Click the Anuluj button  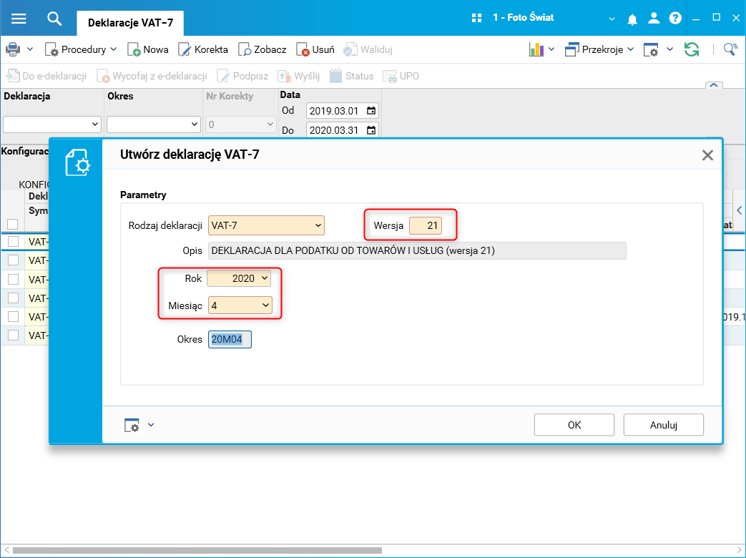pyautogui.click(x=664, y=425)
